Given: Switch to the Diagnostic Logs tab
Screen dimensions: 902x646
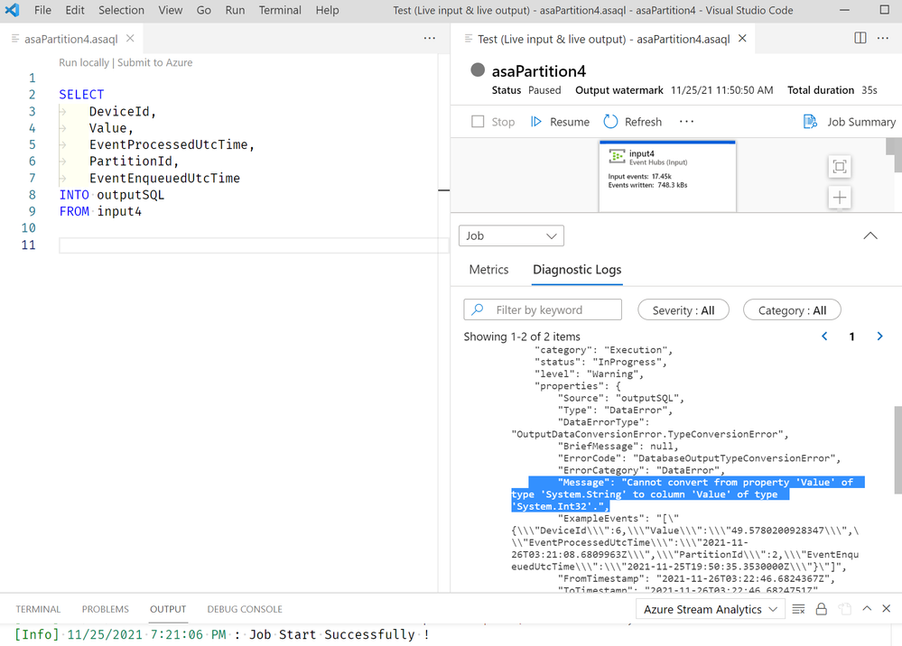Looking at the screenshot, I should point(577,270).
